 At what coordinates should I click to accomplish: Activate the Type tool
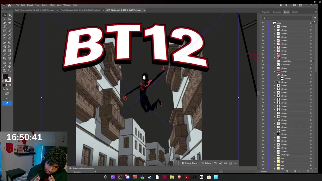click(x=5, y=27)
